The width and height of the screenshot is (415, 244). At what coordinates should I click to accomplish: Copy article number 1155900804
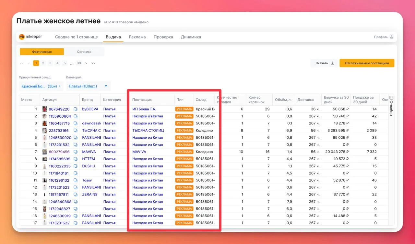(x=75, y=116)
